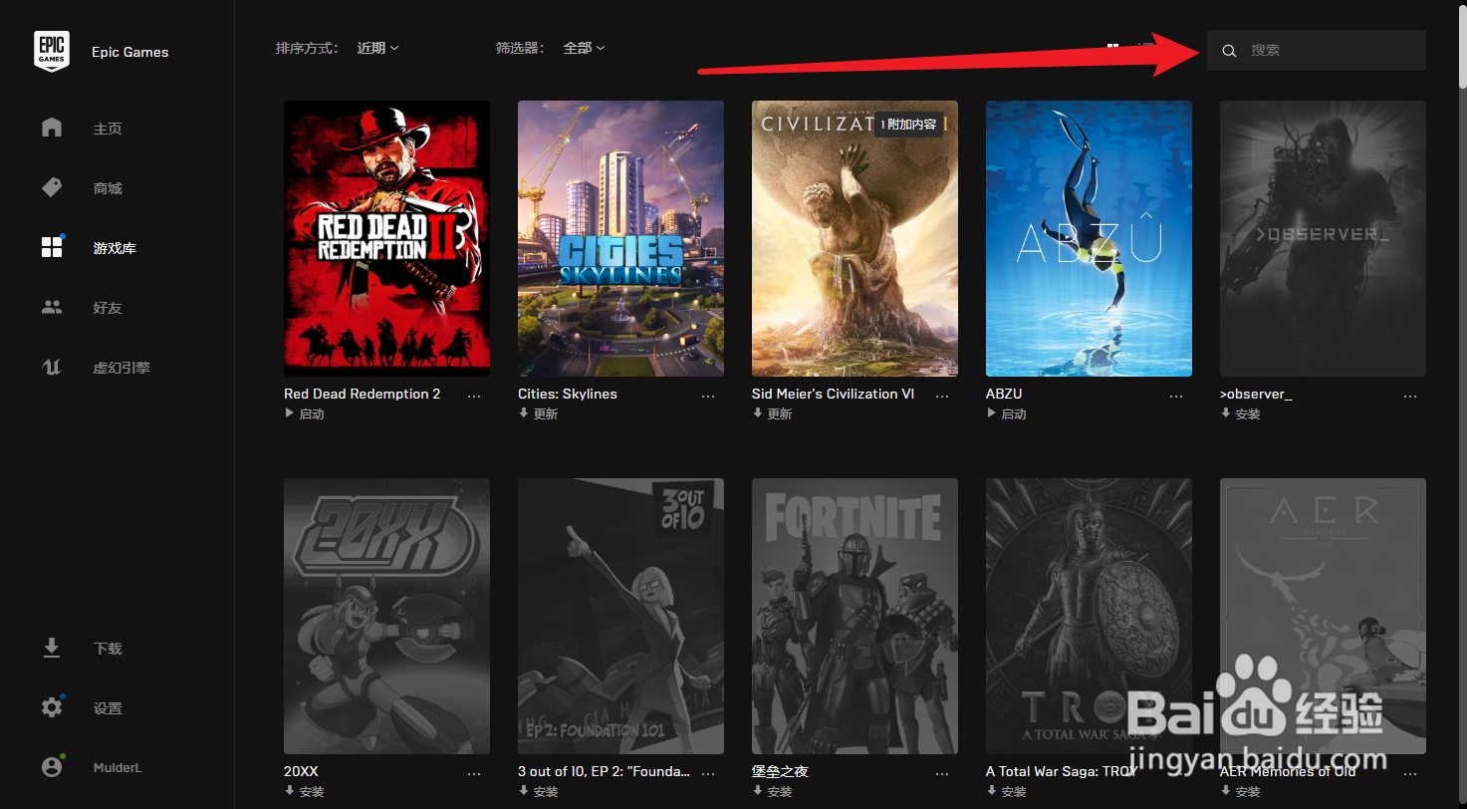Click the MulderL username label
The width and height of the screenshot is (1467, 809).
(x=118, y=767)
